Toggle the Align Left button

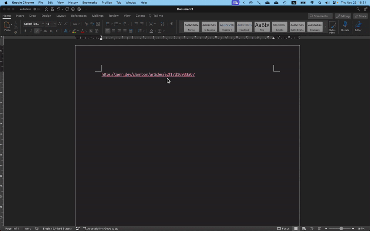[108, 31]
